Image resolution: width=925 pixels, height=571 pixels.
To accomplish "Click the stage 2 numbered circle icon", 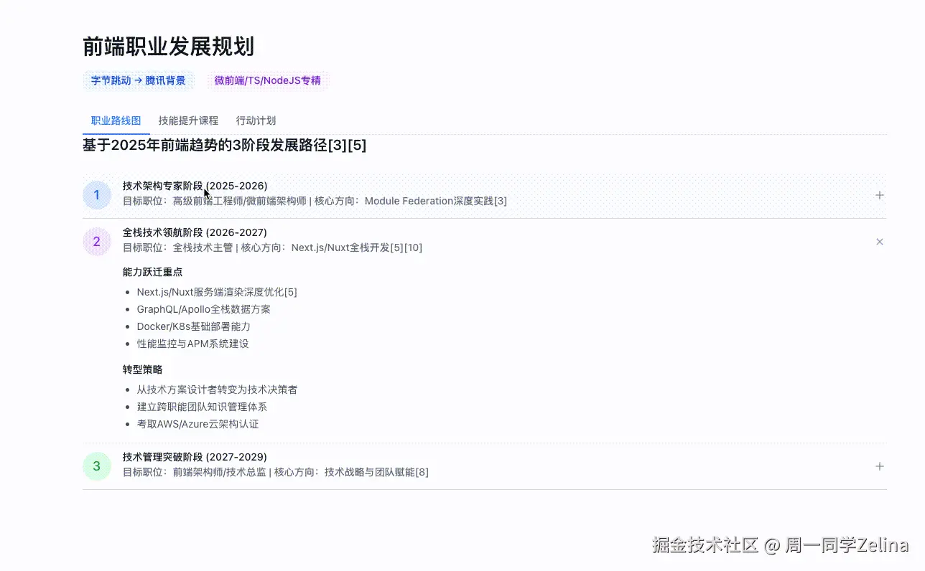I will pyautogui.click(x=97, y=241).
